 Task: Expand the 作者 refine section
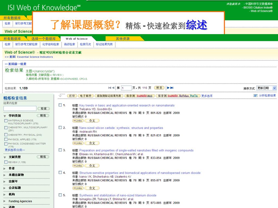[x=5, y=168]
